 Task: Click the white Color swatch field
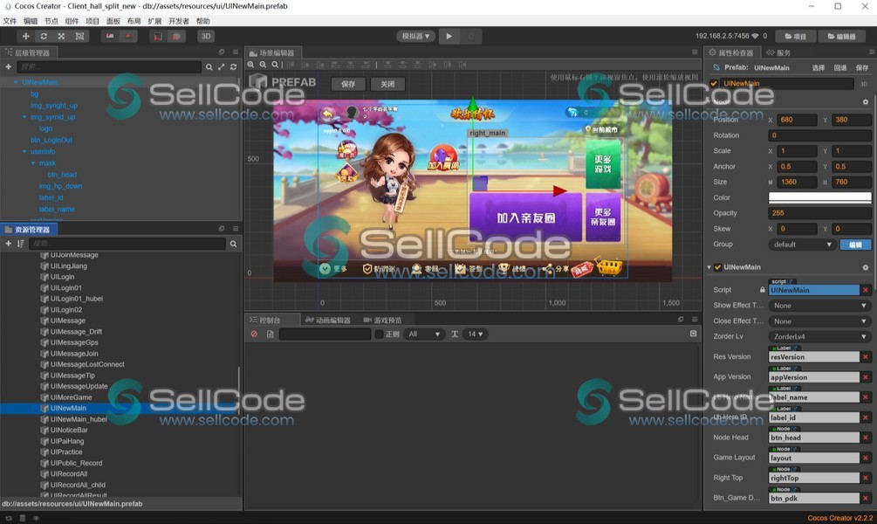[x=819, y=198]
